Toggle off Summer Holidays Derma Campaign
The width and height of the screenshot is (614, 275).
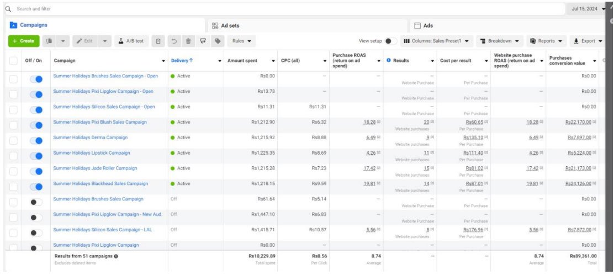point(36,141)
